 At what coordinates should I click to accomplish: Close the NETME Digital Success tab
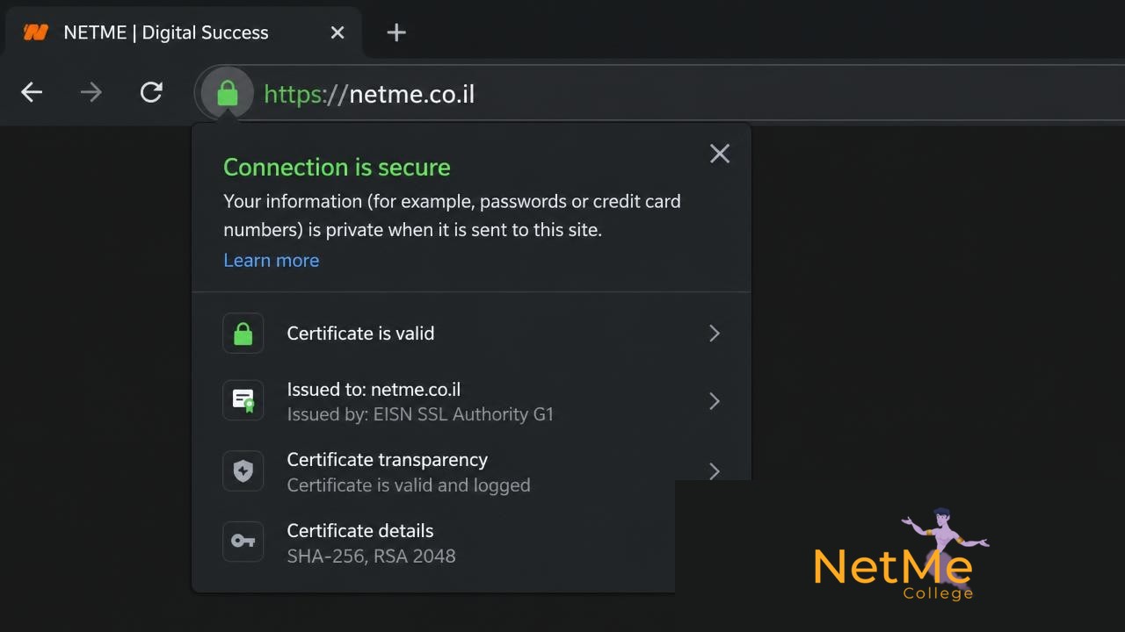point(337,32)
